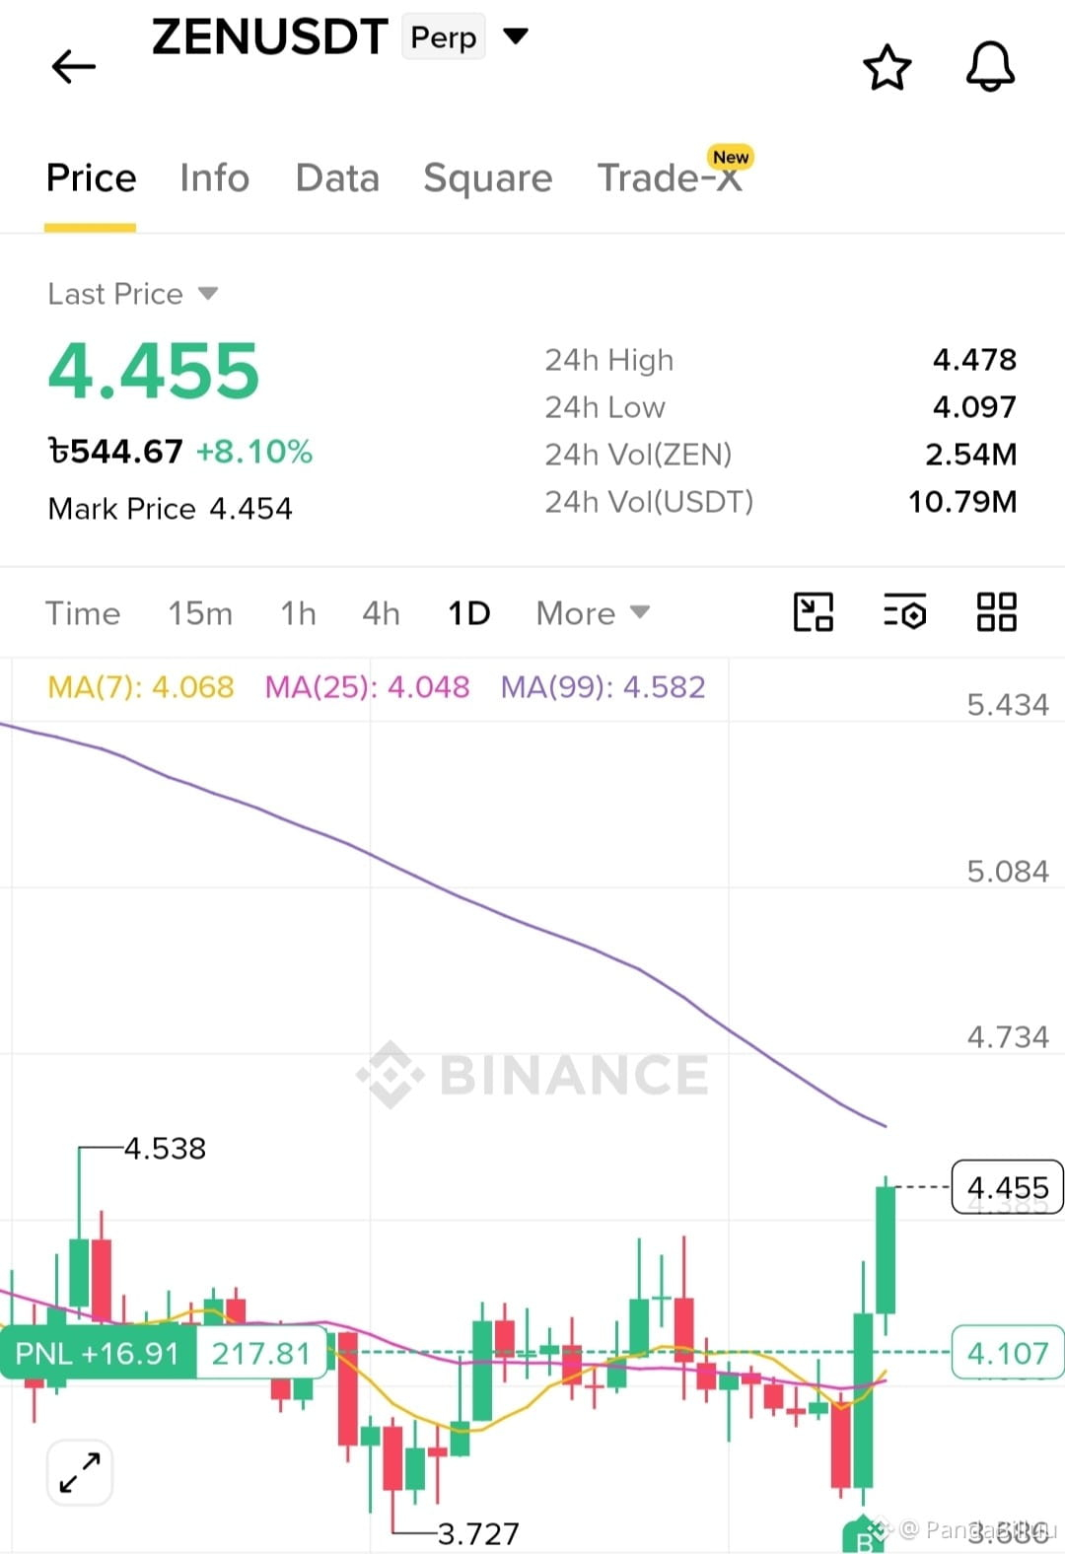Tap the 4.107 entry price tag
Viewport: 1065px width, 1554px height.
pos(1007,1353)
